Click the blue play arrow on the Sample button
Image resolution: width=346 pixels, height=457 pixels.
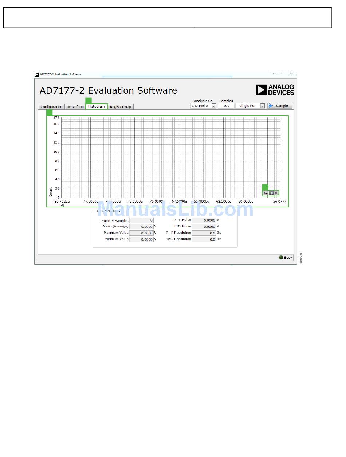tap(271, 106)
